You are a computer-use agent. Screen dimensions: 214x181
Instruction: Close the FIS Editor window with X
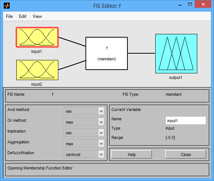(203, 4)
